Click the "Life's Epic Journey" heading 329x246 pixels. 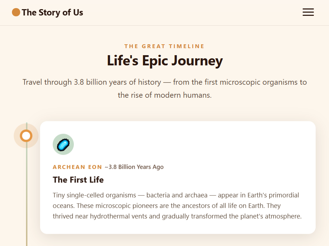(164, 61)
